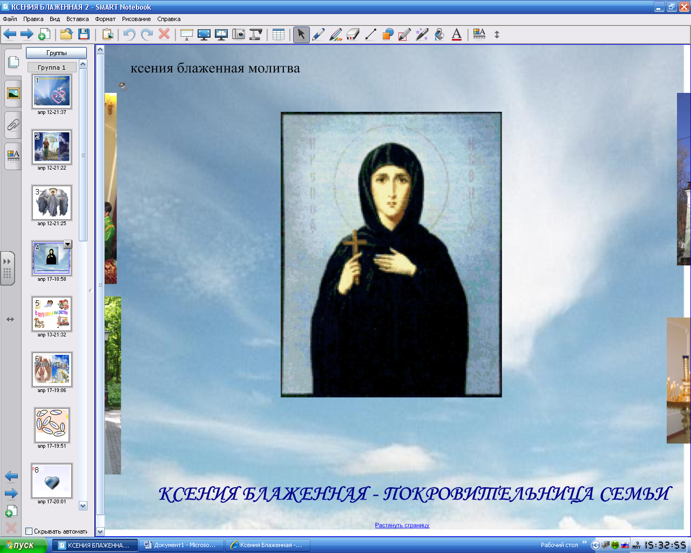Viewport: 691px width, 553px height.
Task: Move toolbar to bottom with arrows icon
Action: click(x=497, y=35)
